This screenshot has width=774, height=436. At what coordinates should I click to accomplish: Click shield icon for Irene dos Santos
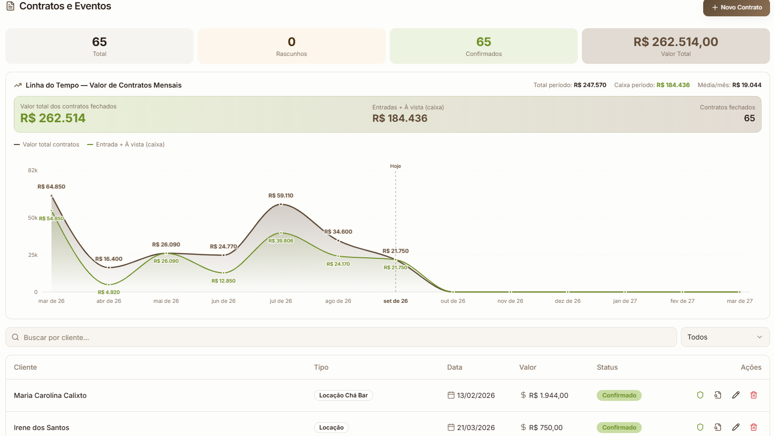700,427
